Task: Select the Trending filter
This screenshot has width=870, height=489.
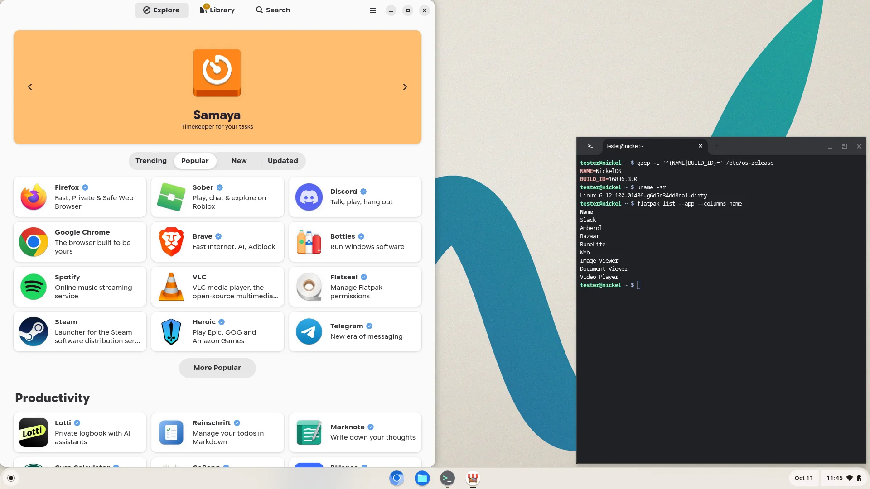Action: [151, 161]
